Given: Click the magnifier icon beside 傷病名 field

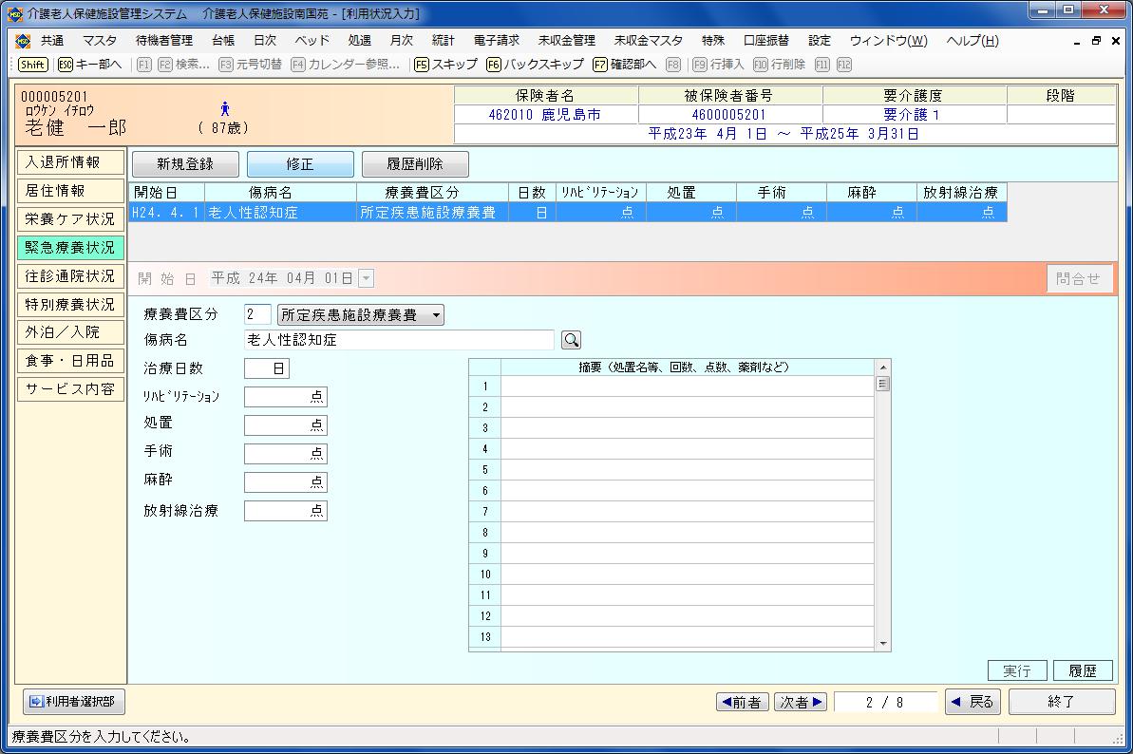Looking at the screenshot, I should [x=571, y=340].
